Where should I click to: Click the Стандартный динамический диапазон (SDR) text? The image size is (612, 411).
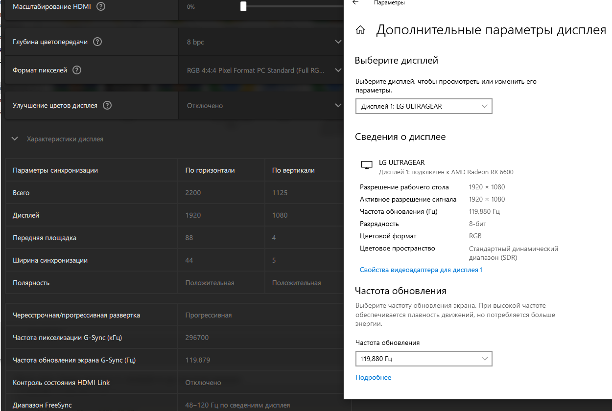point(514,253)
